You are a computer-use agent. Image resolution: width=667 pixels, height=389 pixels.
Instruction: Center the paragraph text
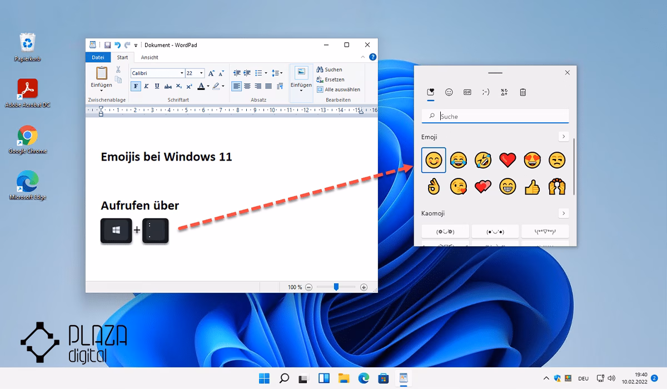(247, 86)
